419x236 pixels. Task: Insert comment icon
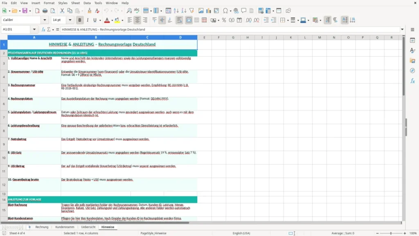tap(244, 11)
